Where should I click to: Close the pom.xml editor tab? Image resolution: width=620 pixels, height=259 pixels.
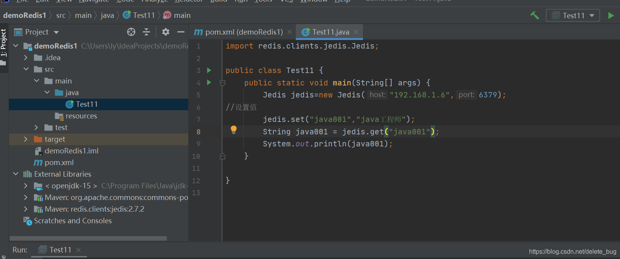pyautogui.click(x=290, y=32)
